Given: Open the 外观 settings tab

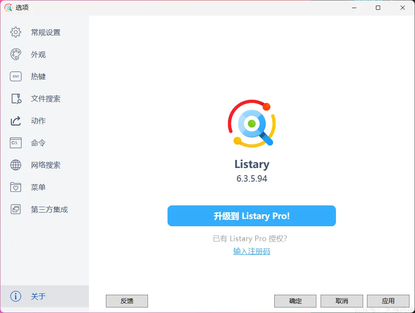Looking at the screenshot, I should pos(38,55).
